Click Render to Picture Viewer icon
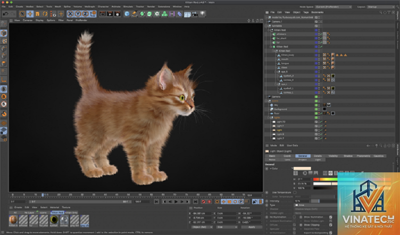Viewport: 400px width, 235px height. pyautogui.click(x=110, y=14)
